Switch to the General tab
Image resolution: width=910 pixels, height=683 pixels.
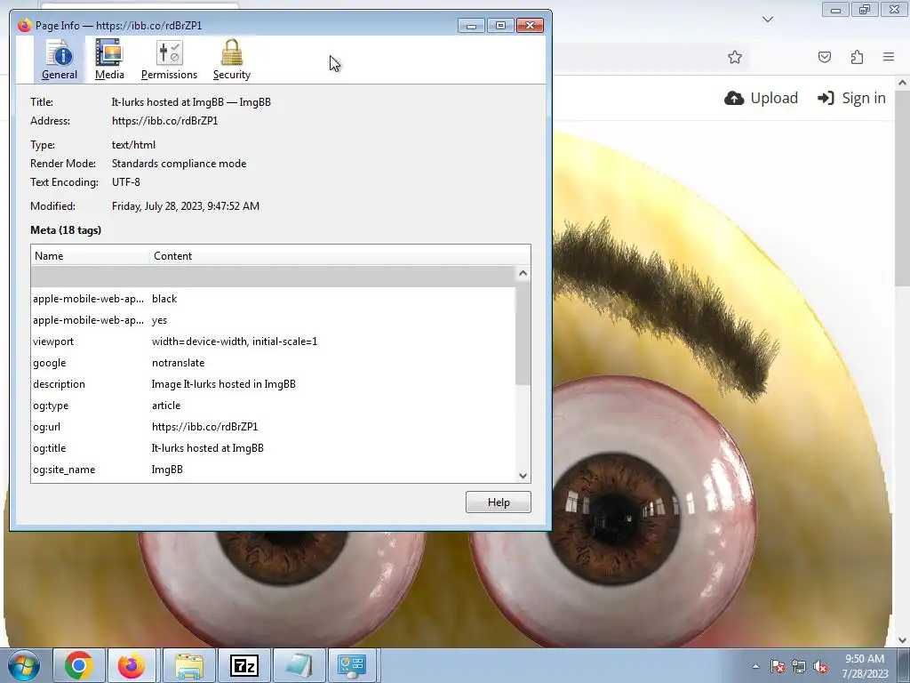click(60, 60)
